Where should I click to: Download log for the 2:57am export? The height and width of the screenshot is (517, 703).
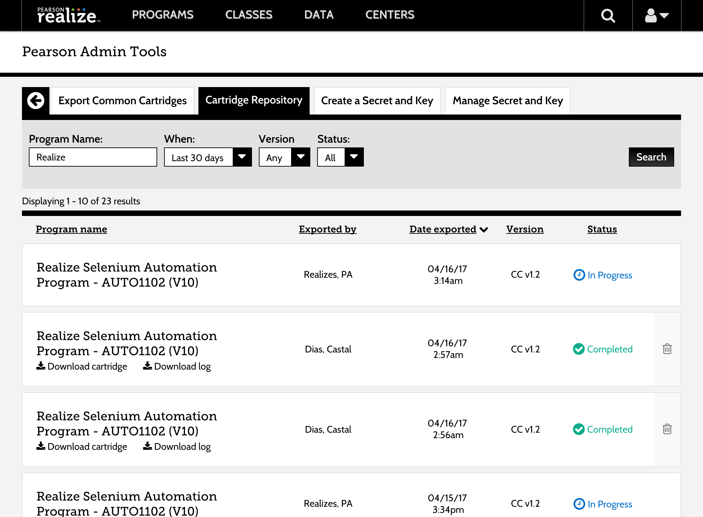pyautogui.click(x=177, y=366)
